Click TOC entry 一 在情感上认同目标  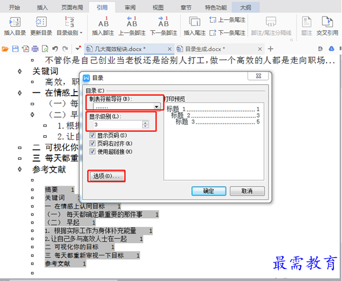click(83, 206)
